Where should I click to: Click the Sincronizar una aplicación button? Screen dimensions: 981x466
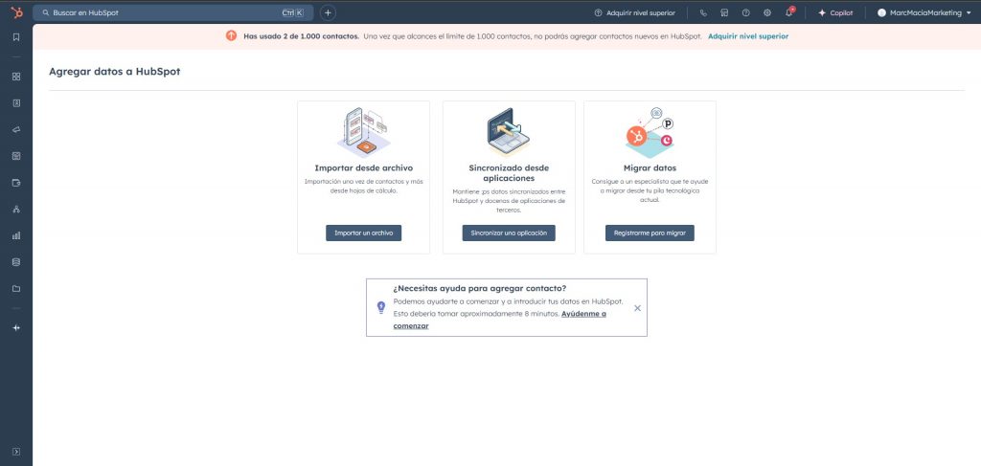[x=509, y=233]
